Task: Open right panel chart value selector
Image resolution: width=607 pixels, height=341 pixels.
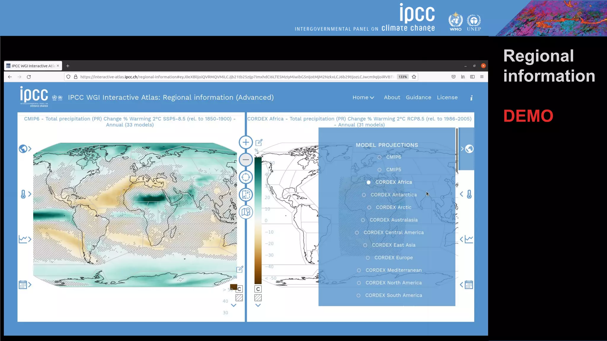Action: pos(466,239)
